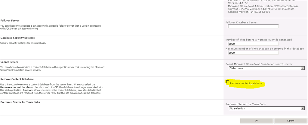Click the 'Database Capacity Settings' section heading

(x=17, y=38)
